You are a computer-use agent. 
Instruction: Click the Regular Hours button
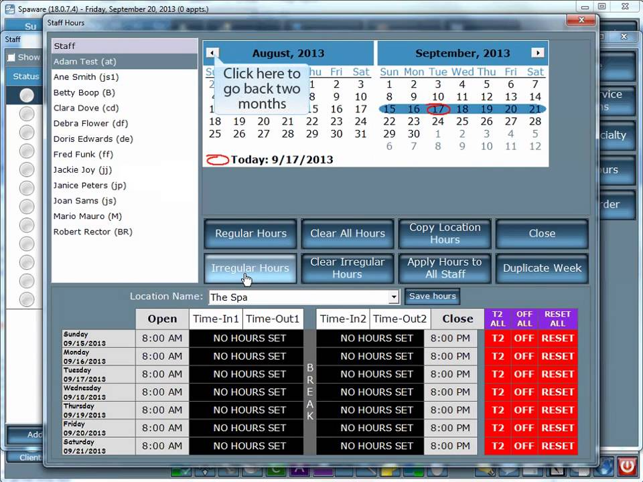pos(251,233)
